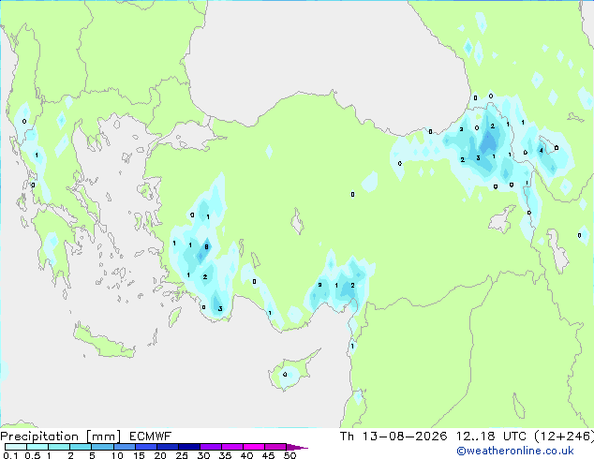Choose the 2–5 mm legend color swatch
This screenshot has height=459, width=594.
tap(81, 447)
